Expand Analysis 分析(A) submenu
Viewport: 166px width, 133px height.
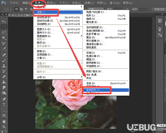tap(58, 77)
